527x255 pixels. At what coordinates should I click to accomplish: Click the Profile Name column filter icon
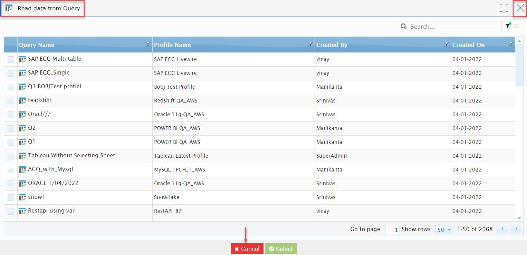(310, 44)
